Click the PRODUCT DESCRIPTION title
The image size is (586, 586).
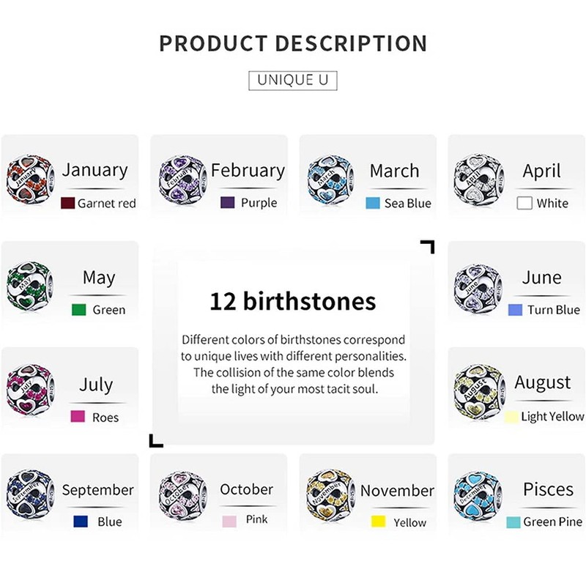point(292,43)
